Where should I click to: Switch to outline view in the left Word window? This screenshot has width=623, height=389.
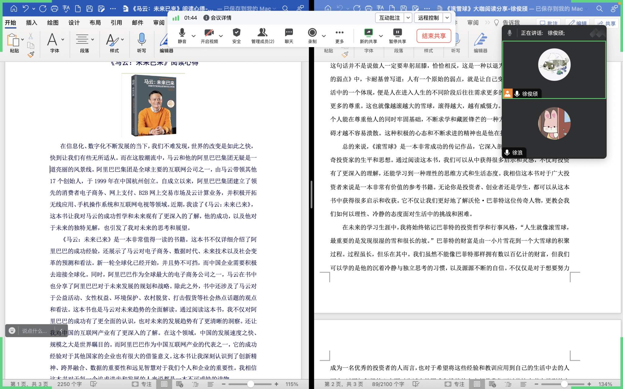195,384
